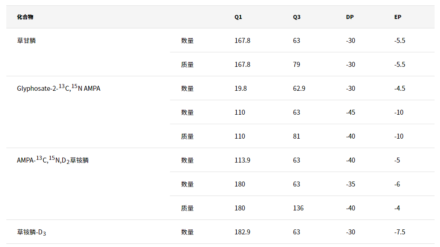Image resolution: width=440 pixels, height=247 pixels.
Task: Click the Q3 value 79
Action: tap(297, 65)
